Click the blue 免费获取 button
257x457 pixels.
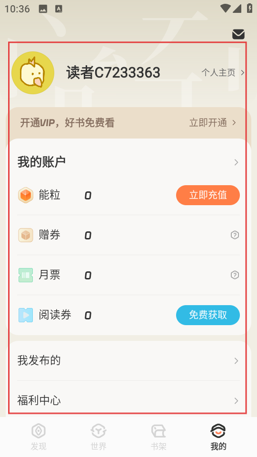208,315
